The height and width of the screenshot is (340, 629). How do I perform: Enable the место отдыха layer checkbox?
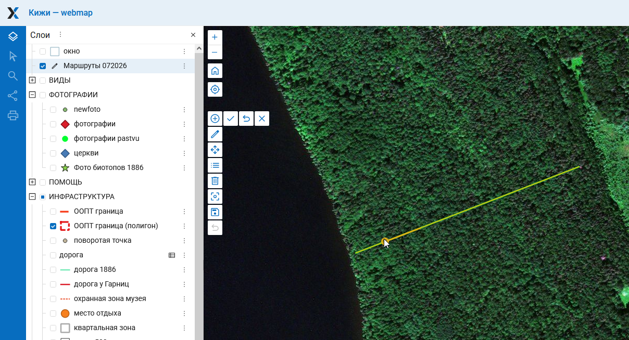pos(53,313)
